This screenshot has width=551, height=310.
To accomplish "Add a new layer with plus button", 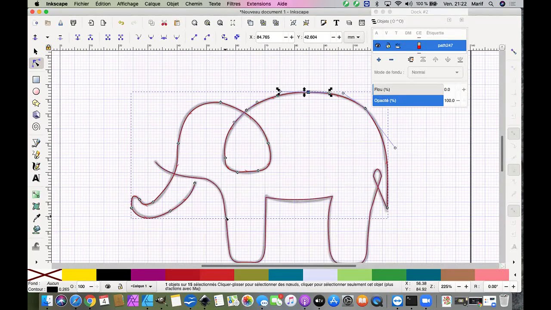I will tap(379, 59).
